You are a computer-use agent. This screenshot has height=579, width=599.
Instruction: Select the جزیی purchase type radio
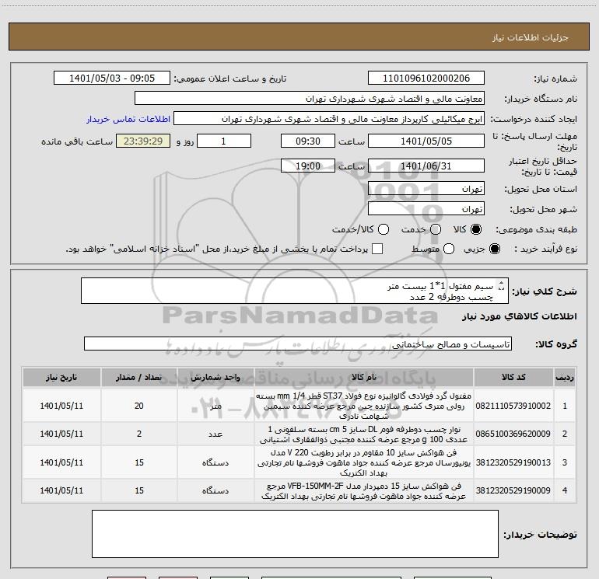tap(494, 249)
